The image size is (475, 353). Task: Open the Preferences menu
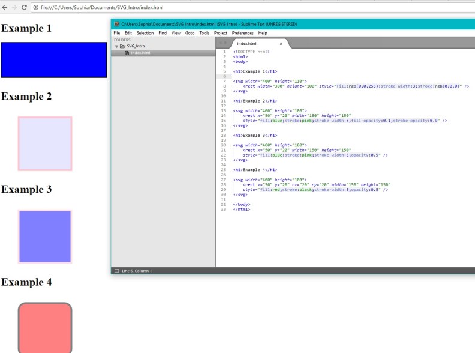pyautogui.click(x=242, y=33)
